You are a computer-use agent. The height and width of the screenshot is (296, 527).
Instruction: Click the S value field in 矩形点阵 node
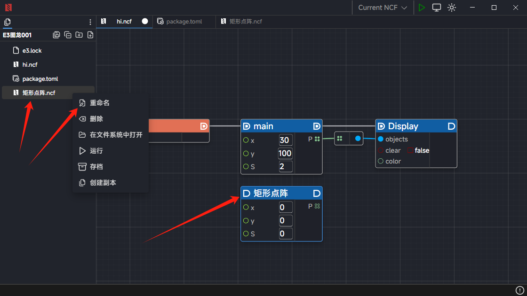[285, 234]
